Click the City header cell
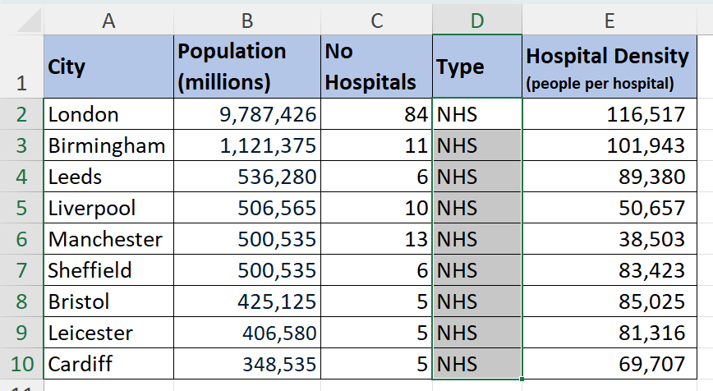Screen dimensions: 713x391 [108, 67]
